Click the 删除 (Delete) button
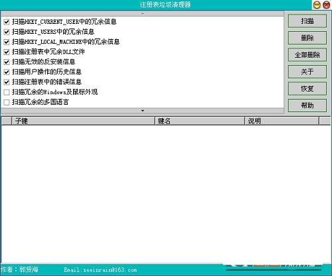This screenshot has width=332, height=276. 307,38
